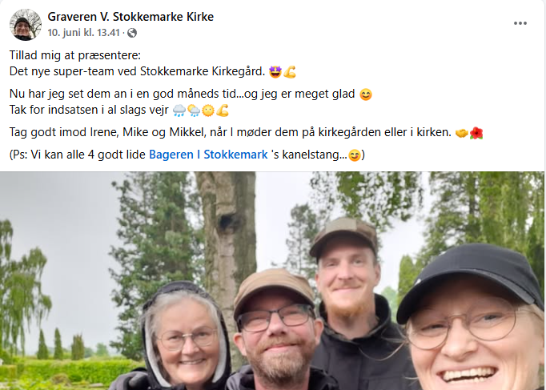This screenshot has height=390, width=546.
Task: Click the handshake emoji after kirken
Action: coord(462,133)
